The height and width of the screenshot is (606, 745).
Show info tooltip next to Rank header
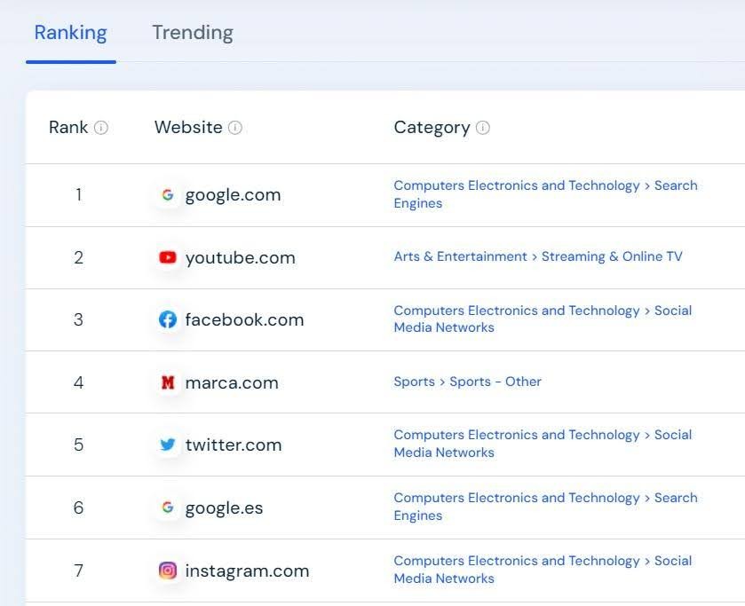100,128
